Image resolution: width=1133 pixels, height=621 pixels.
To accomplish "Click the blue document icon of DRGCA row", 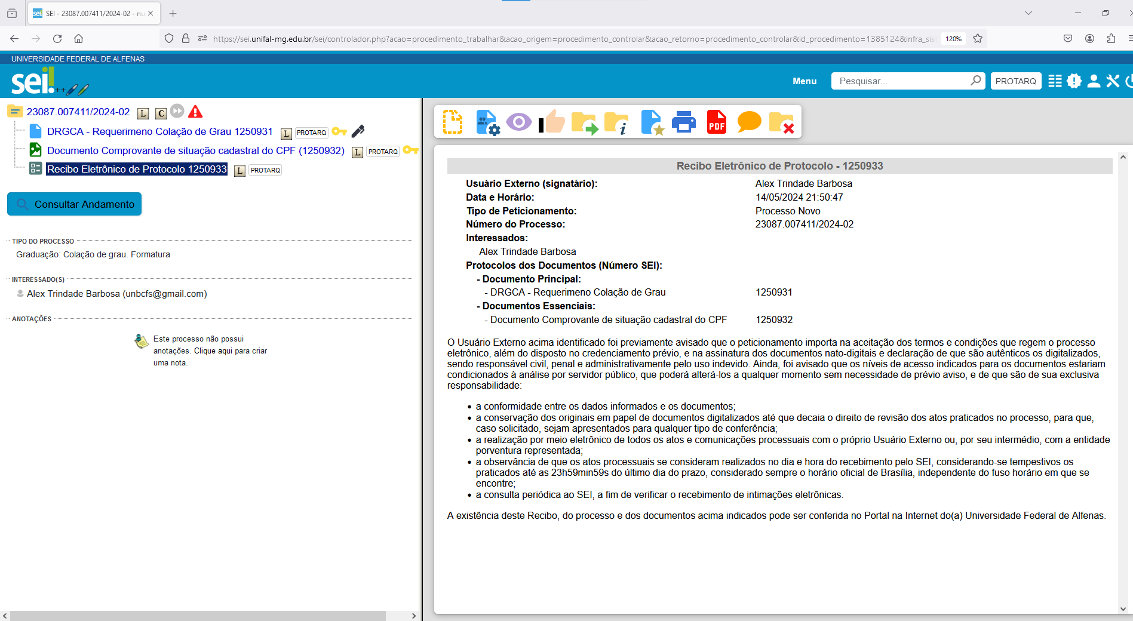I will pyautogui.click(x=36, y=131).
